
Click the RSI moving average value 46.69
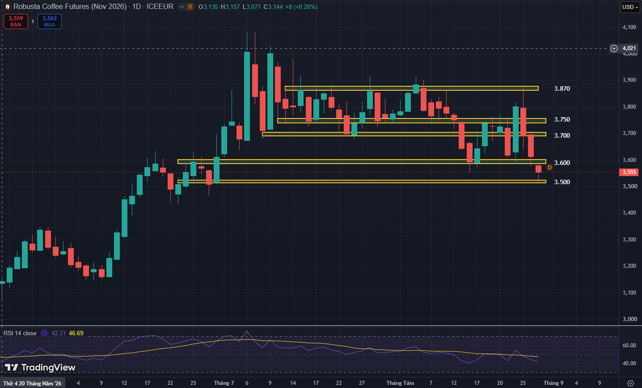[x=76, y=333]
